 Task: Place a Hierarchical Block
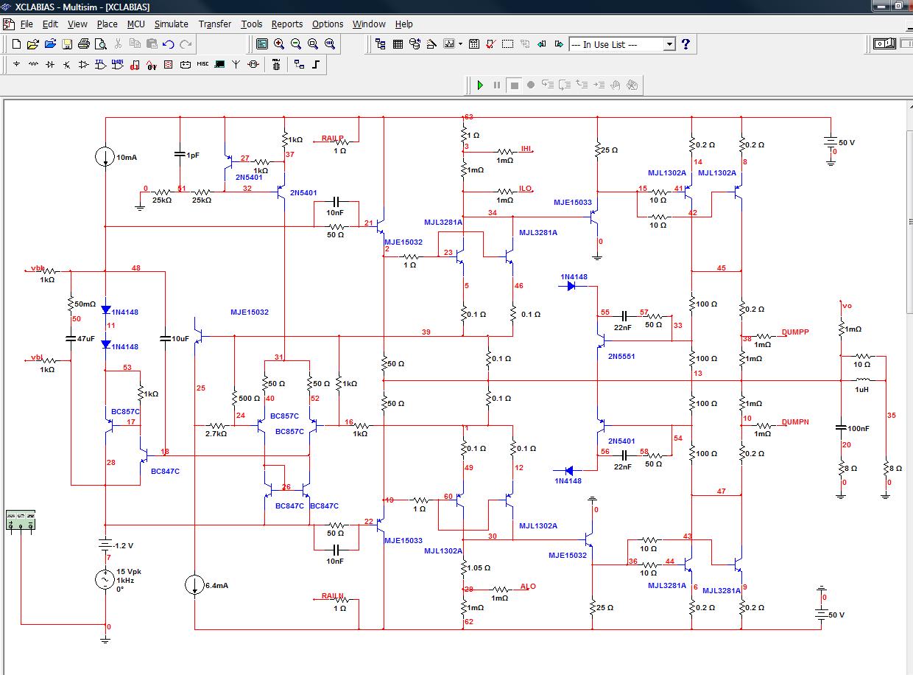[299, 65]
